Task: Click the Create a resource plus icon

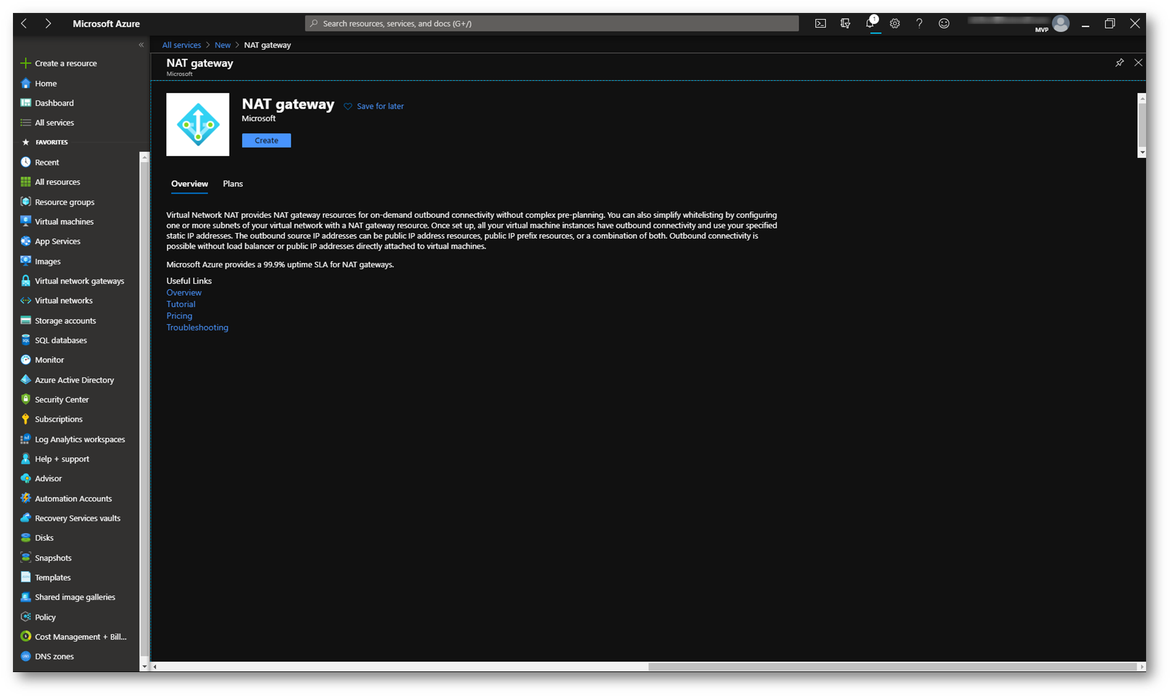Action: (25, 63)
